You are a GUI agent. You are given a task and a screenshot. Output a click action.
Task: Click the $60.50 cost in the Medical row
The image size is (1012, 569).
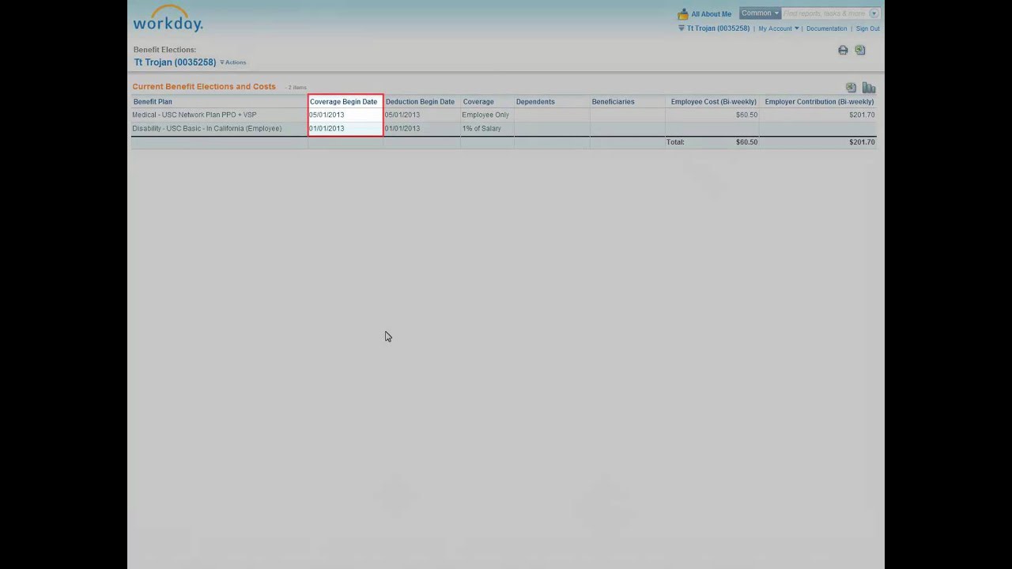pyautogui.click(x=746, y=115)
